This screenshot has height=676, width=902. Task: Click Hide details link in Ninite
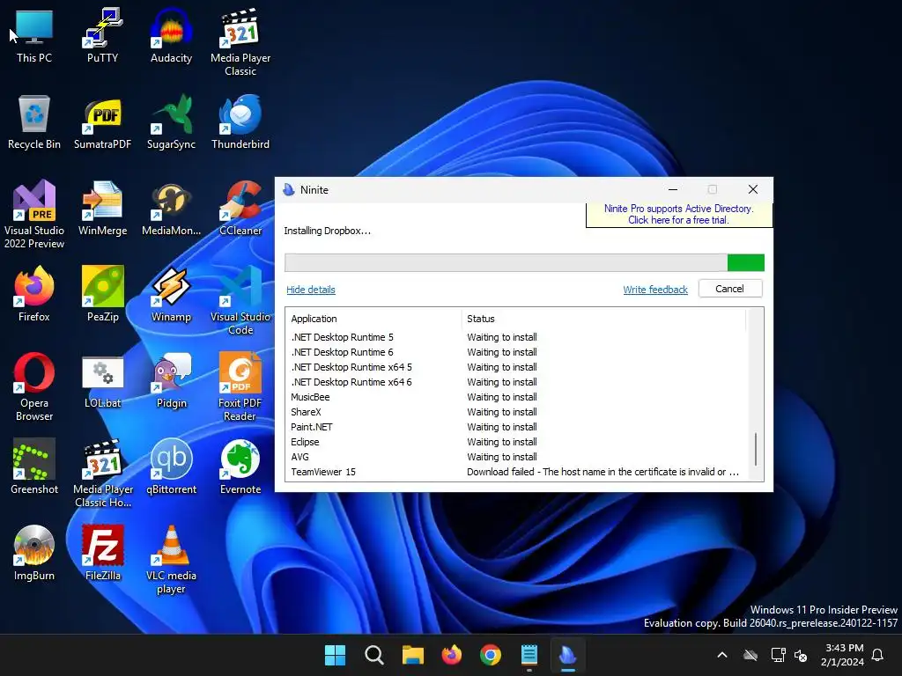311,290
